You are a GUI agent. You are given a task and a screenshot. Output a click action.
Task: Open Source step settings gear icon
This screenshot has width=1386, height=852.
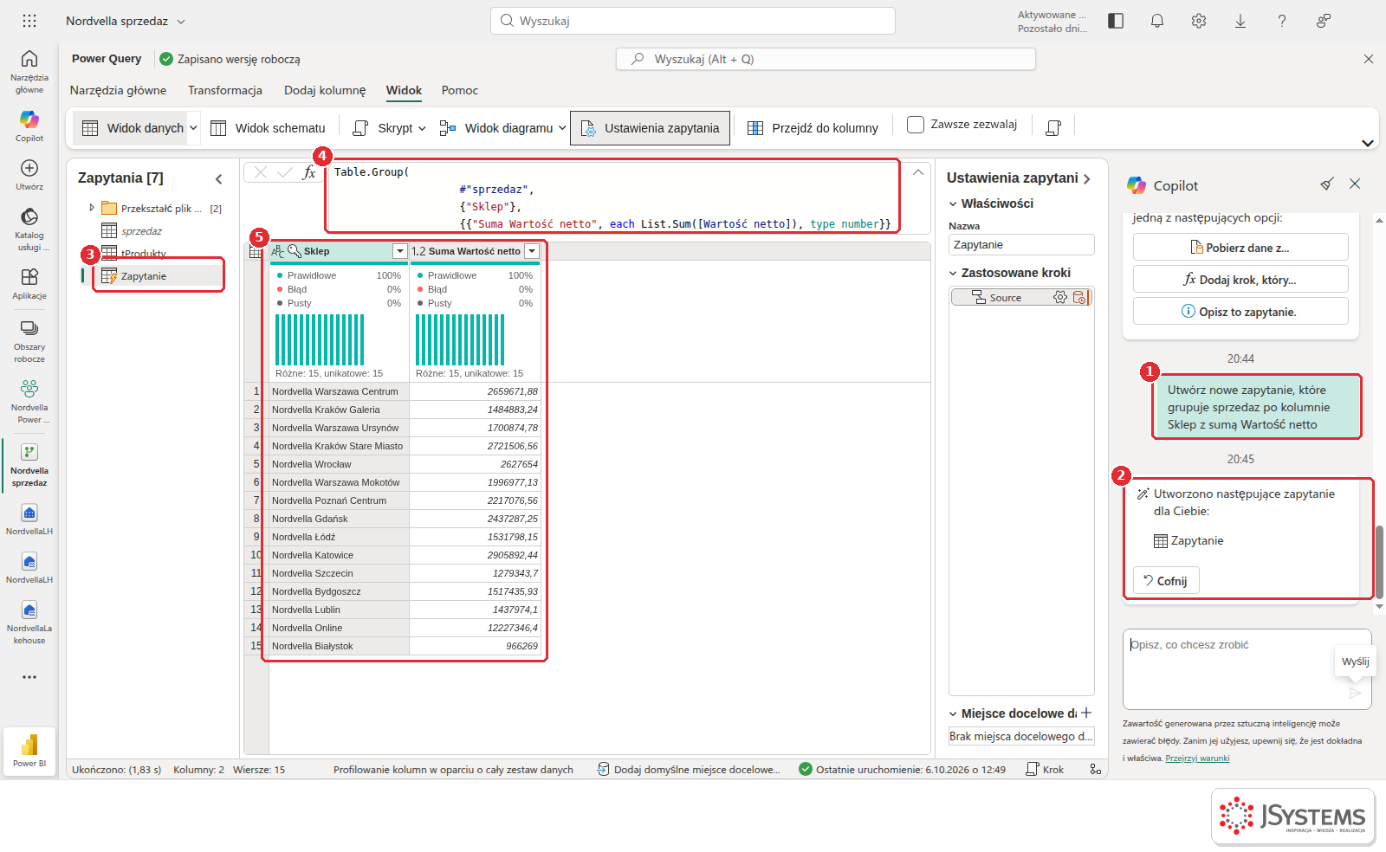[x=1060, y=297]
